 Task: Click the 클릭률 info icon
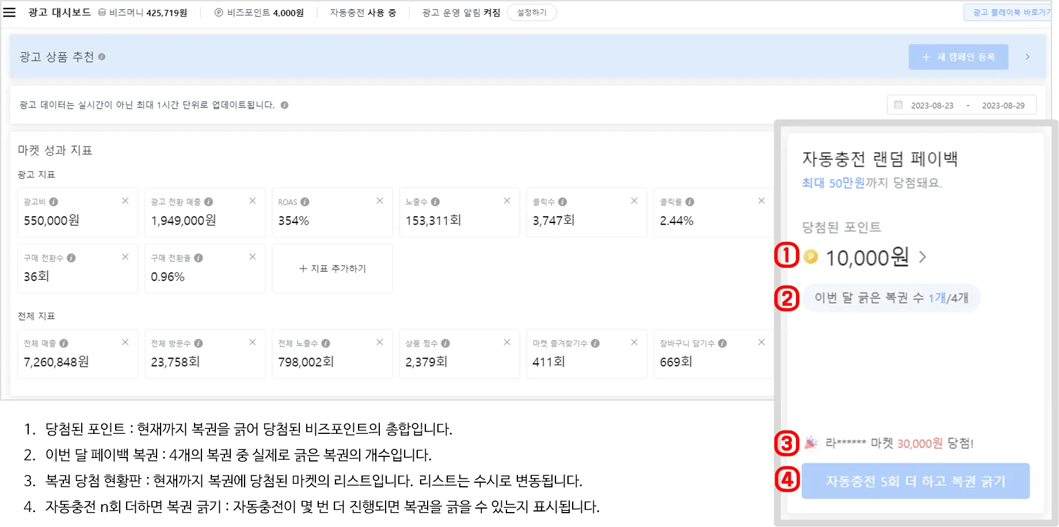coord(690,202)
